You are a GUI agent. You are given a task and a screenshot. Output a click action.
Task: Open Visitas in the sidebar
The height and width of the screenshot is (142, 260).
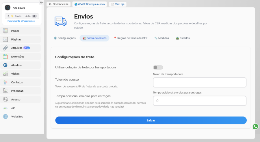21,74
